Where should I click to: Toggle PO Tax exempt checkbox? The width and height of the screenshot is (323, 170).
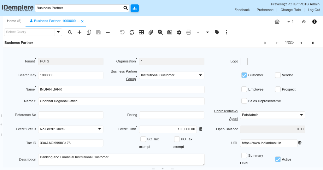pos(177,139)
